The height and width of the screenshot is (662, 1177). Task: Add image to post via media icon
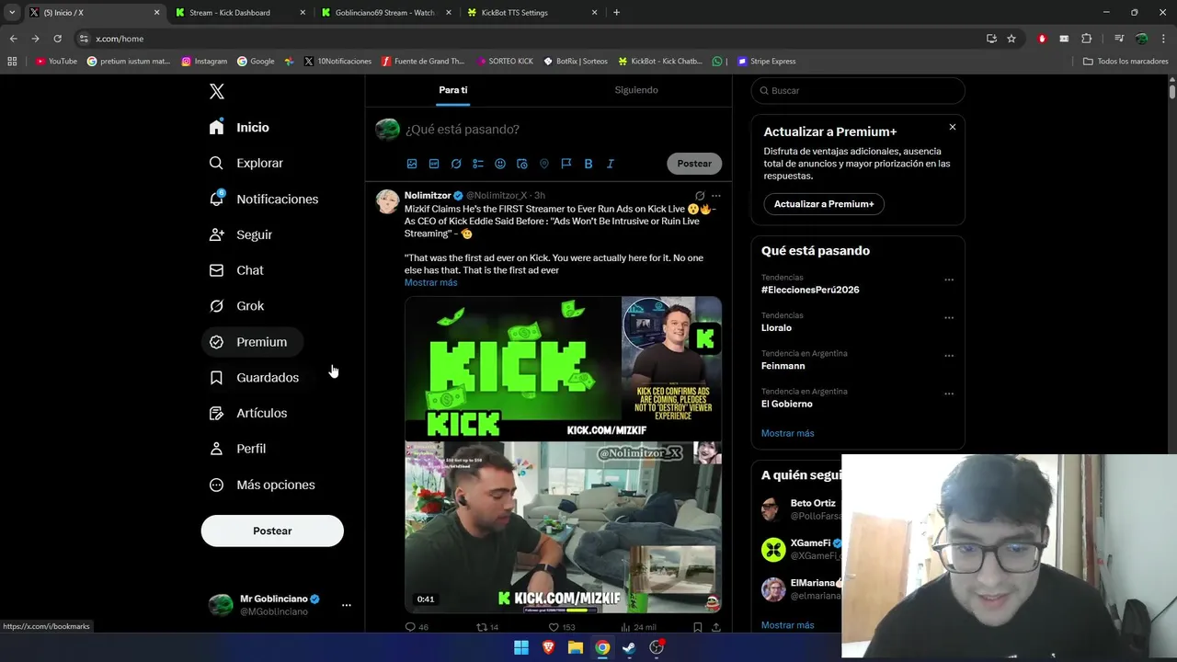click(x=412, y=164)
